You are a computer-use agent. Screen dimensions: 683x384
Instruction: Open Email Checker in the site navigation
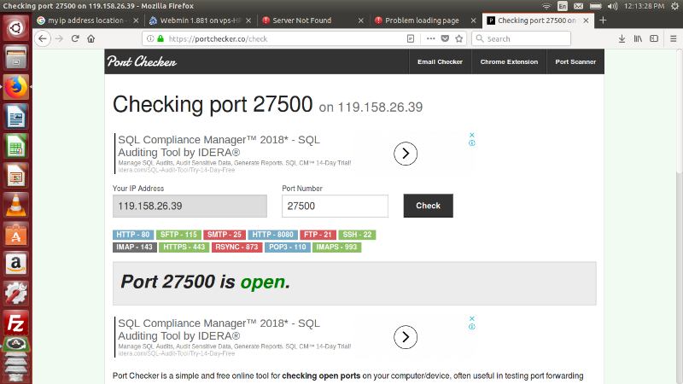coord(440,61)
